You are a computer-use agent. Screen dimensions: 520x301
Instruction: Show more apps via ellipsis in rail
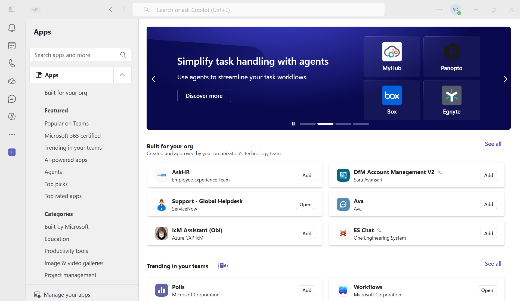12,134
